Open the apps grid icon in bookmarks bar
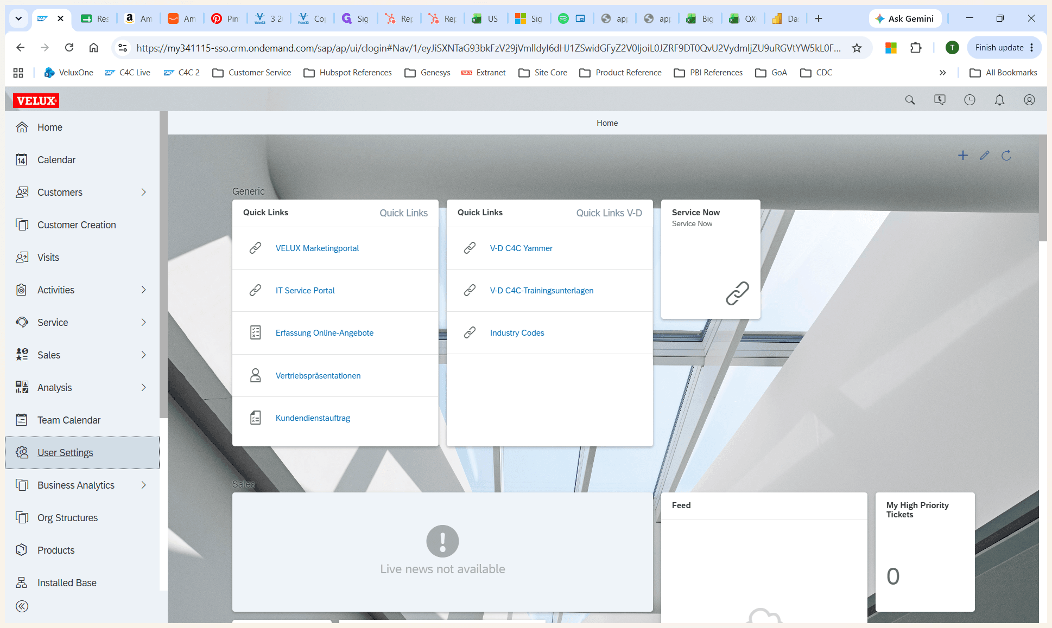This screenshot has height=628, width=1052. tap(18, 73)
